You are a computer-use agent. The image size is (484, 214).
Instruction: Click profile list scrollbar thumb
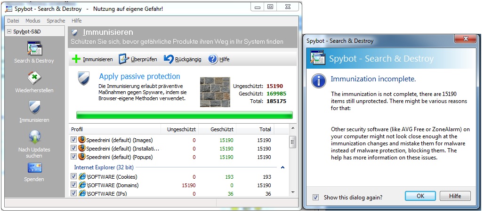[293, 142]
